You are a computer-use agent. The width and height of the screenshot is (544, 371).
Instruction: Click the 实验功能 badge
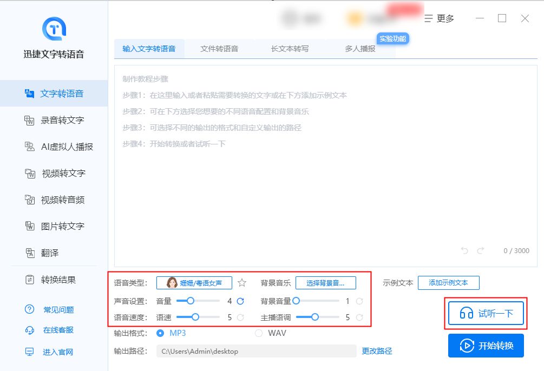pos(393,39)
